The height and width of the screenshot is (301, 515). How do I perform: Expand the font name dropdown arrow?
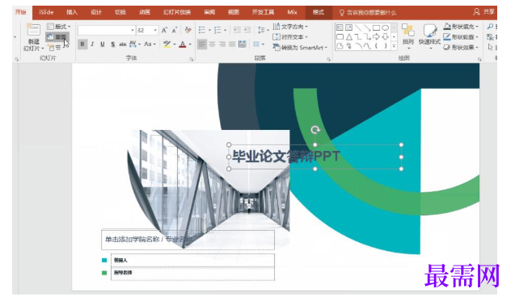coord(133,30)
